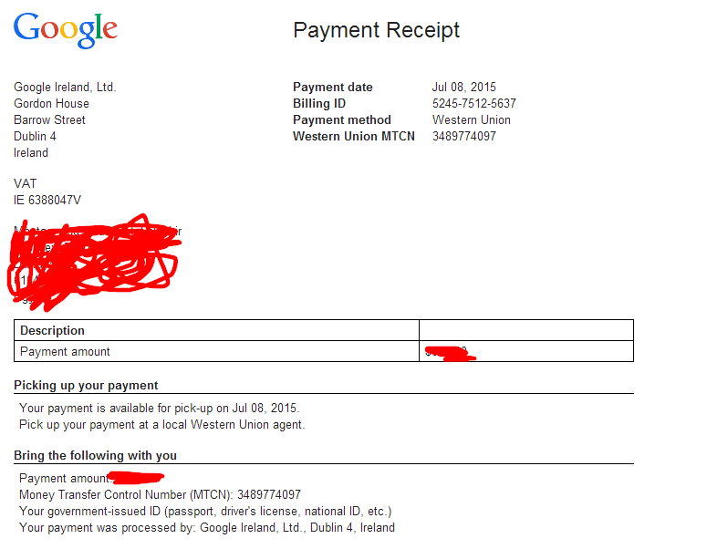Click the Picking up your payment heading
This screenshot has width=707, height=549.
point(86,386)
